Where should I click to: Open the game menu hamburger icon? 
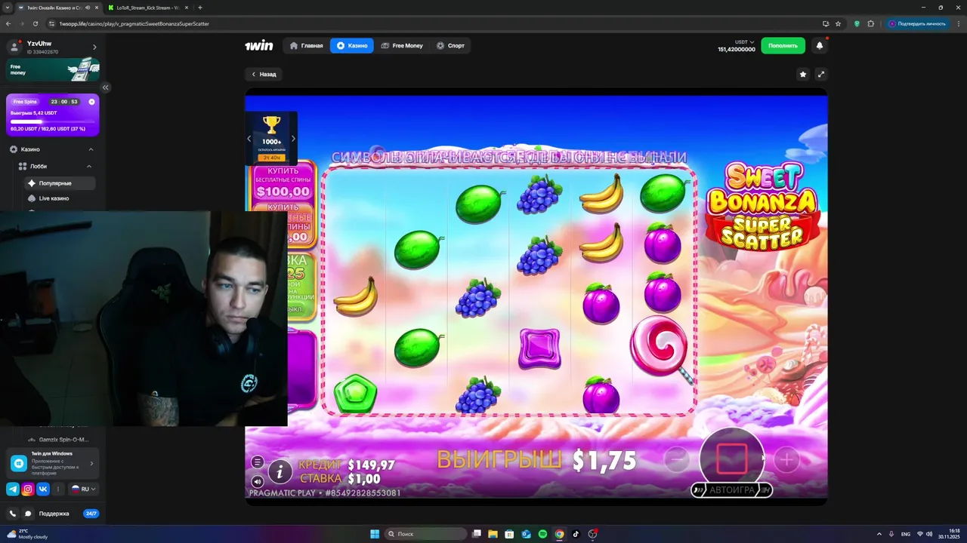[x=258, y=462]
